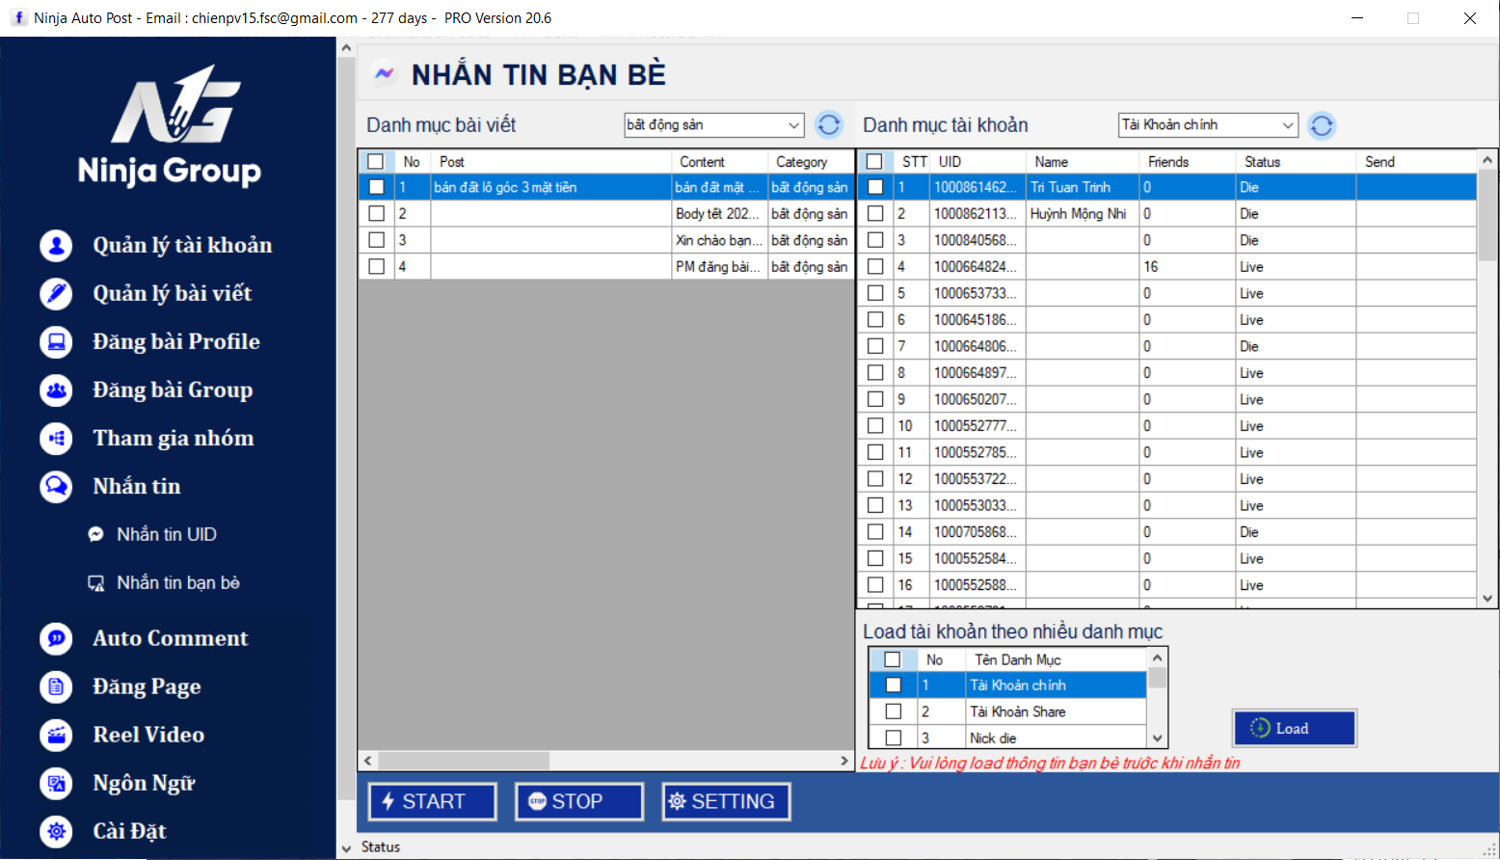Check post row 3 Xin chào bạn checkbox
This screenshot has height=860, width=1500.
click(x=377, y=240)
